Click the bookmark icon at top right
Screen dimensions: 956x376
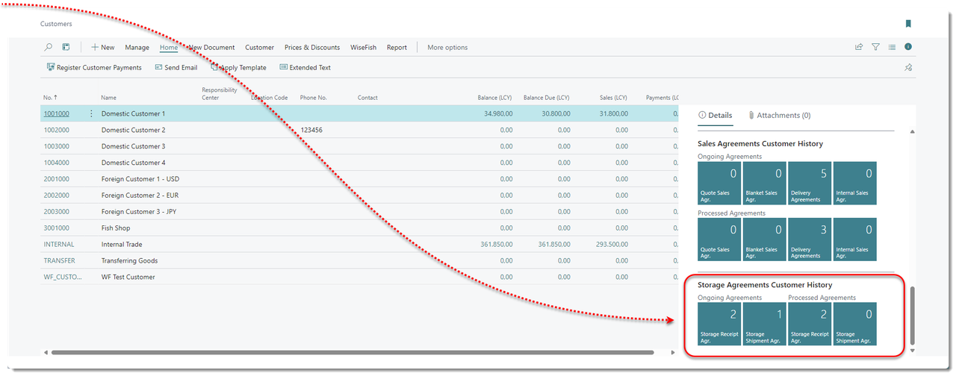click(908, 24)
